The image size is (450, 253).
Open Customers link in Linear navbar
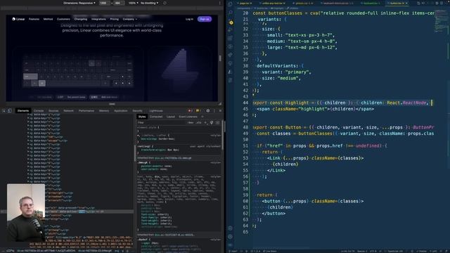point(63,19)
